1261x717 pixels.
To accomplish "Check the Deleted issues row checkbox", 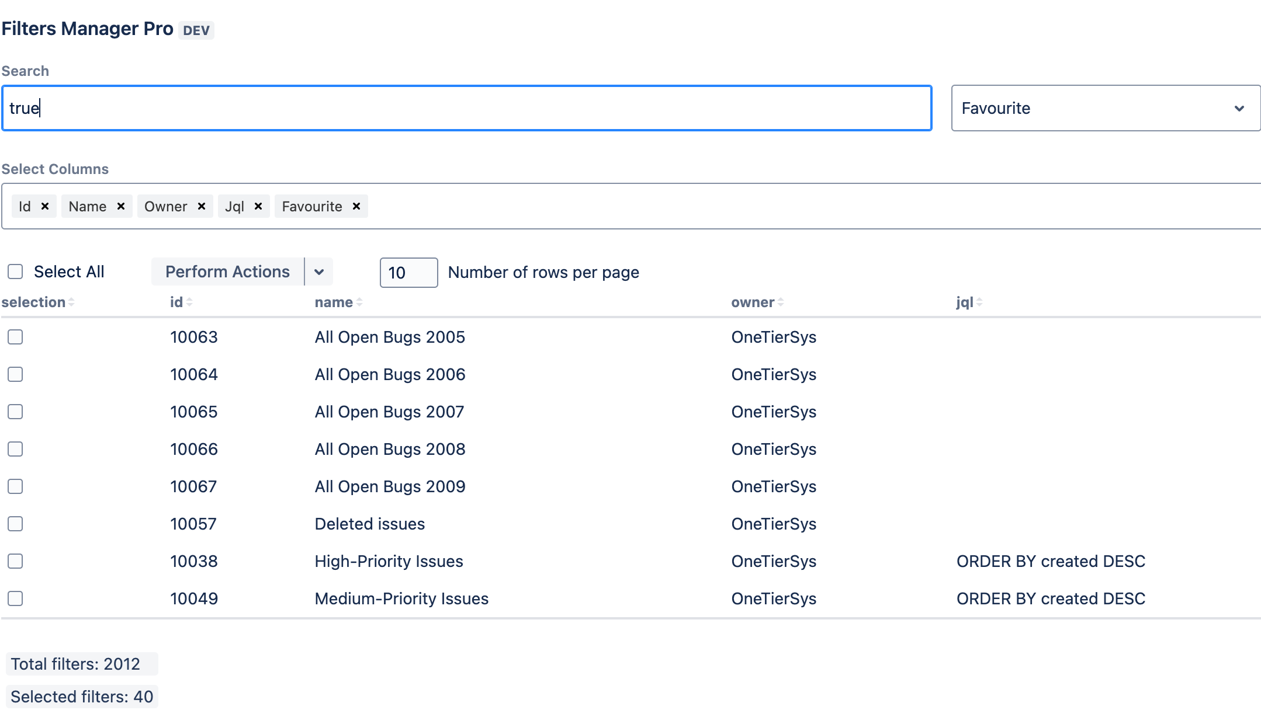I will click(x=15, y=524).
